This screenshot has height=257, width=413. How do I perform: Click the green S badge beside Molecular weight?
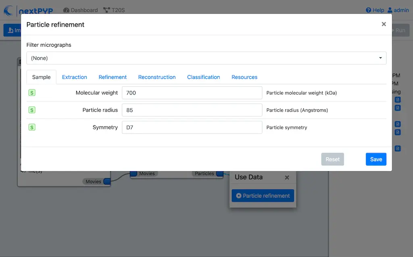coord(32,93)
